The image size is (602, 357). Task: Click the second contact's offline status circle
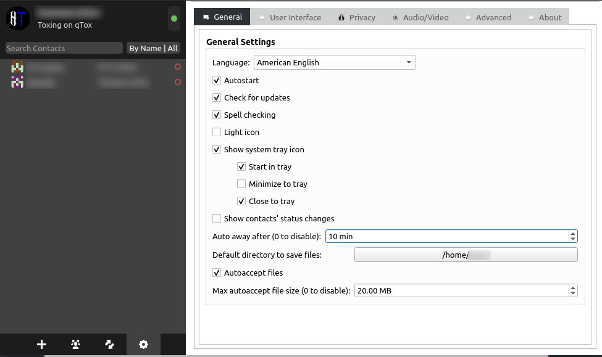[x=177, y=82]
